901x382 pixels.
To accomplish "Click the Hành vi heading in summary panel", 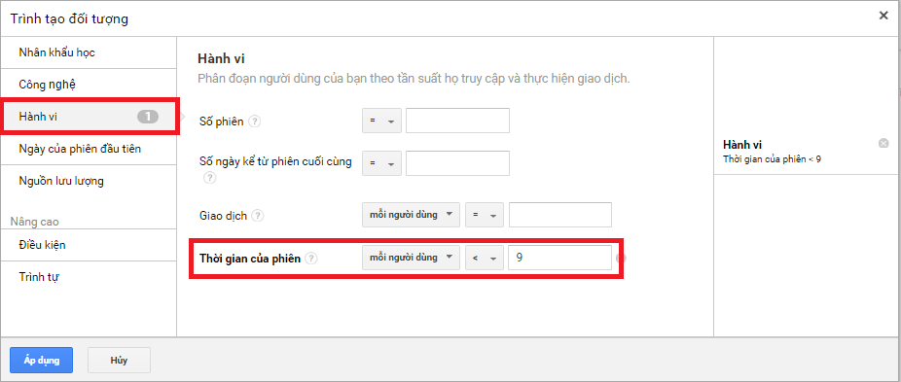I will (742, 145).
